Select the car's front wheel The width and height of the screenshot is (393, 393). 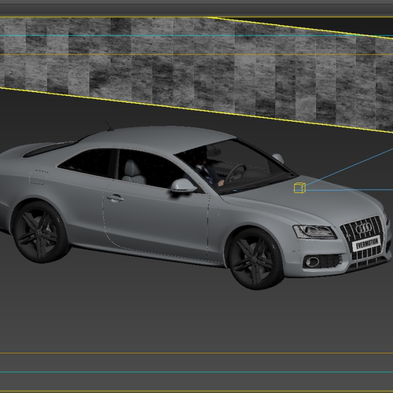click(255, 259)
